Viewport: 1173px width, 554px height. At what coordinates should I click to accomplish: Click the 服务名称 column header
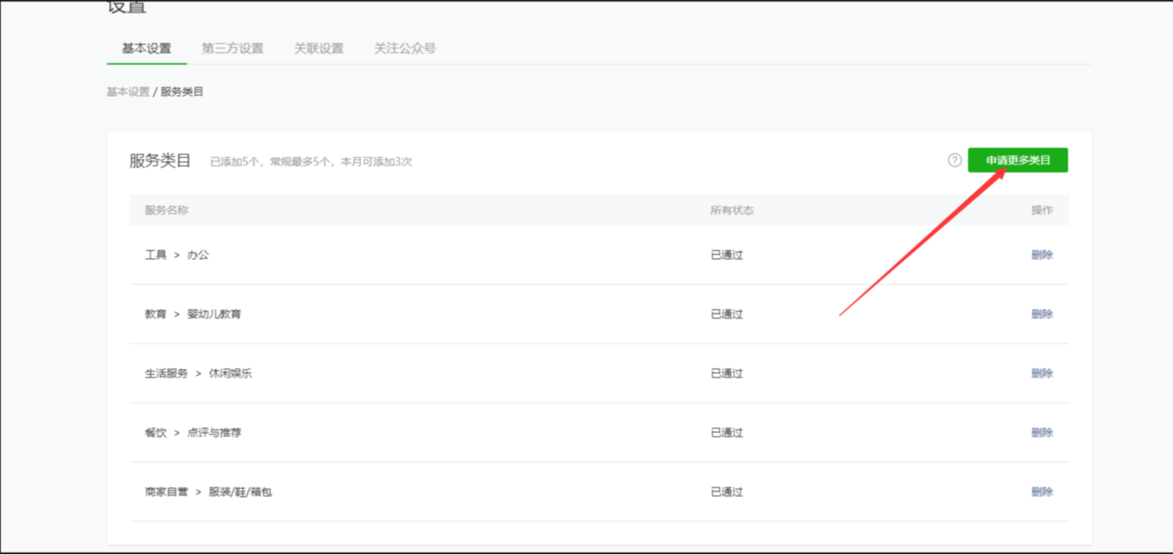click(x=166, y=210)
